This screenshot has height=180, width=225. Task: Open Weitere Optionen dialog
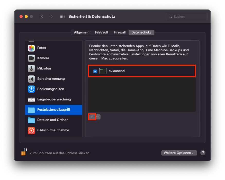(x=179, y=153)
